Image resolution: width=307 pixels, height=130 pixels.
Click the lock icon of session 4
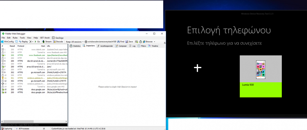tap(3, 58)
